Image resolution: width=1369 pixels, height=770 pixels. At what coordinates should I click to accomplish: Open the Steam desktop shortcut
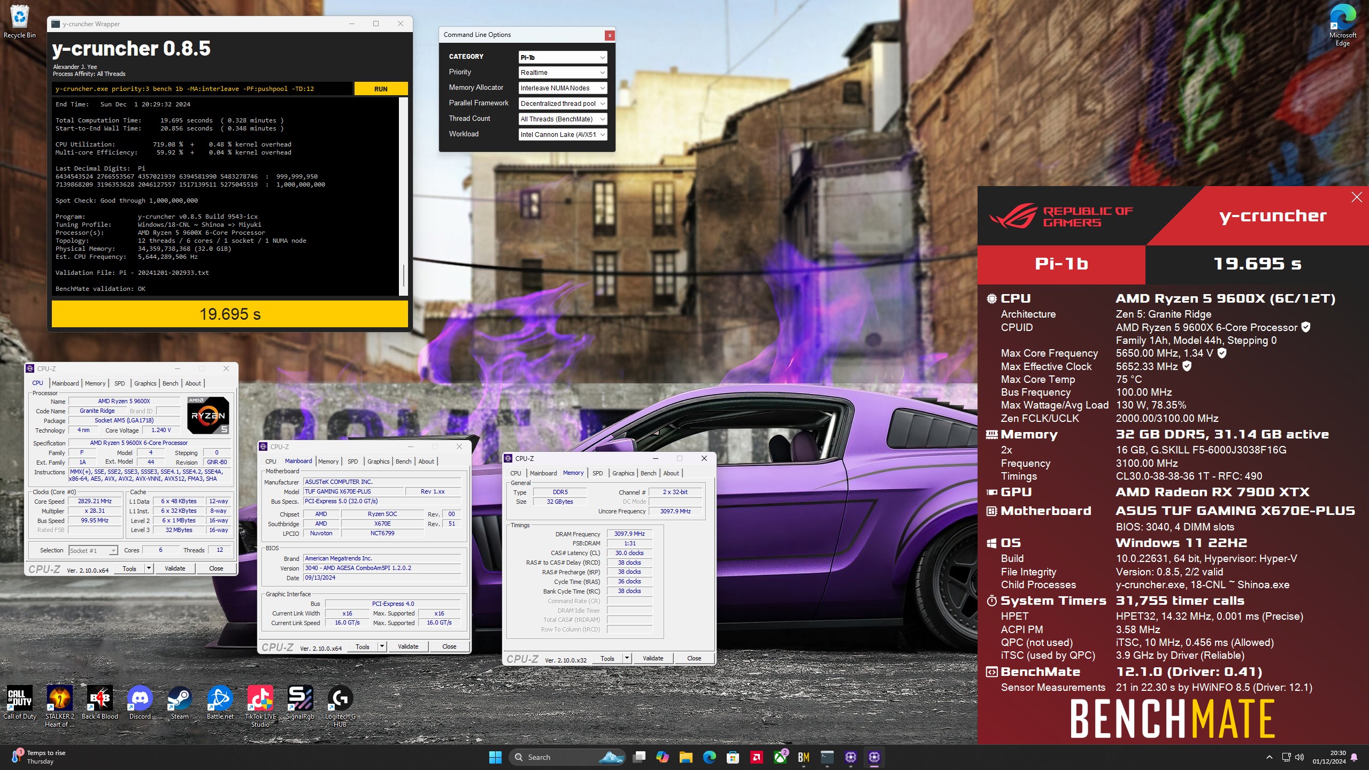180,703
